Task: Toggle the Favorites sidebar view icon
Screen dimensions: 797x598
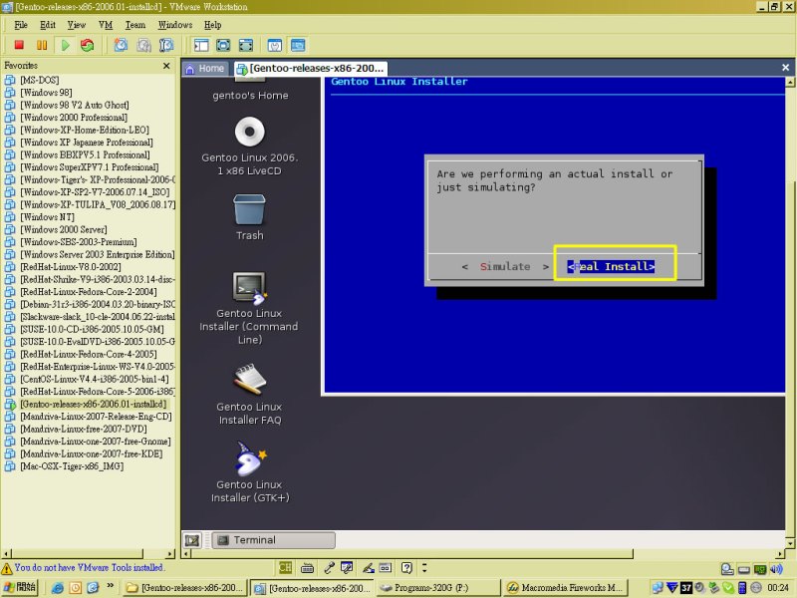Action: pos(201,45)
